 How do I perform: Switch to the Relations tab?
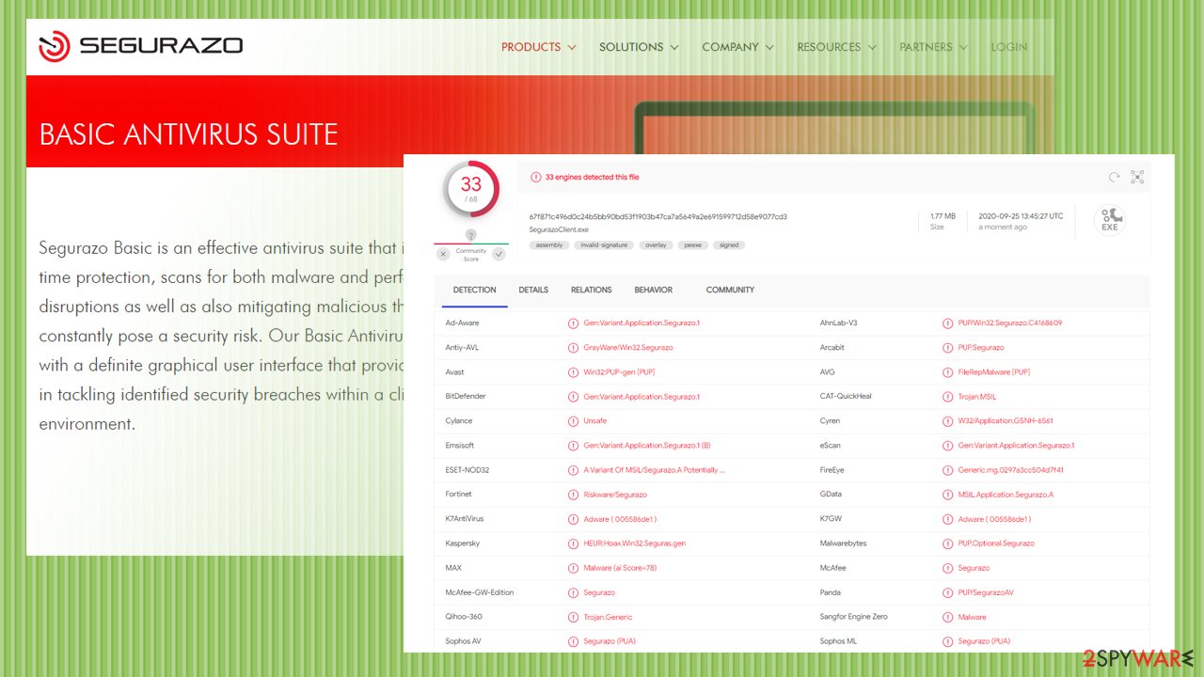pos(591,290)
